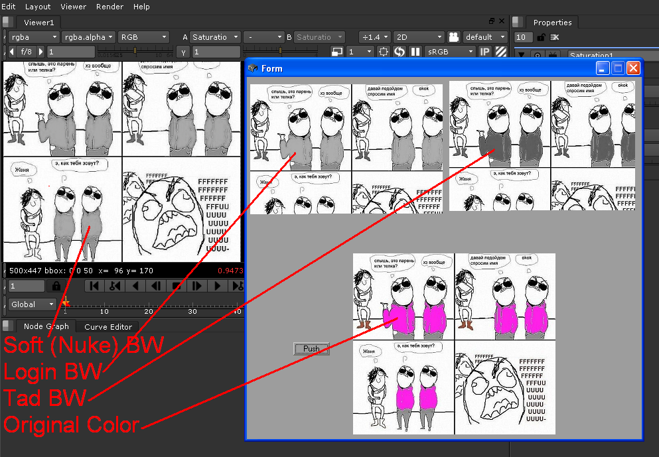Click play backward button
This screenshot has height=457, width=659.
(135, 286)
